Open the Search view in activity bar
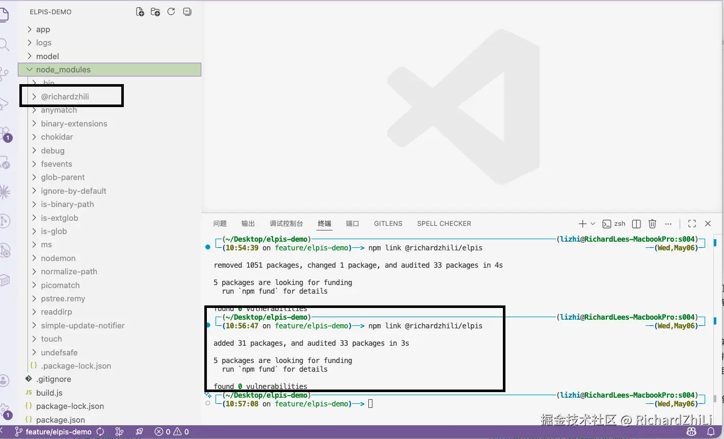 [4, 45]
